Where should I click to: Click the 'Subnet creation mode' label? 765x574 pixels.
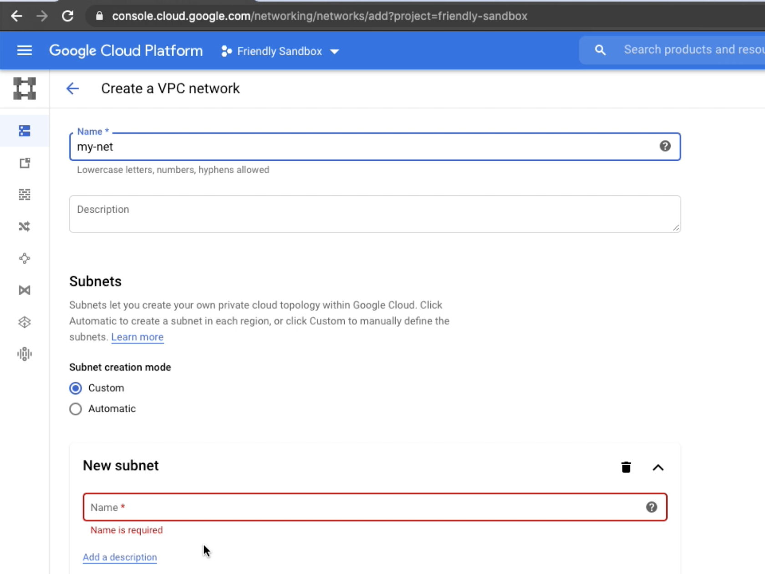pos(120,367)
